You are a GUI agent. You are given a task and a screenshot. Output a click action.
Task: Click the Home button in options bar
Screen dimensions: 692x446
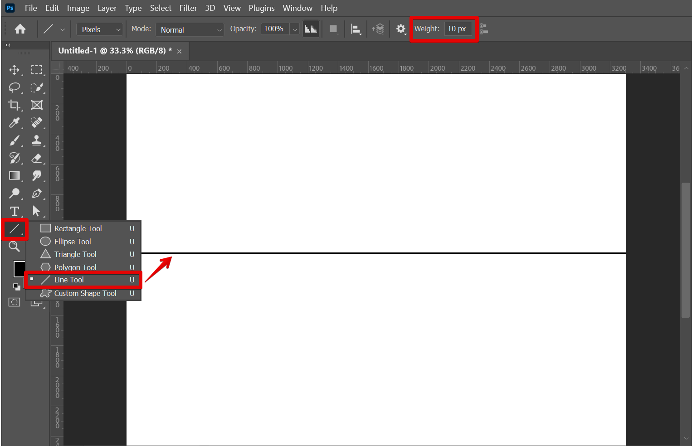pyautogui.click(x=20, y=29)
